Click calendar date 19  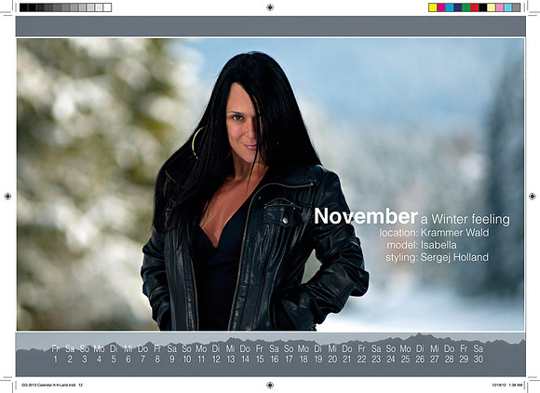[317, 359]
